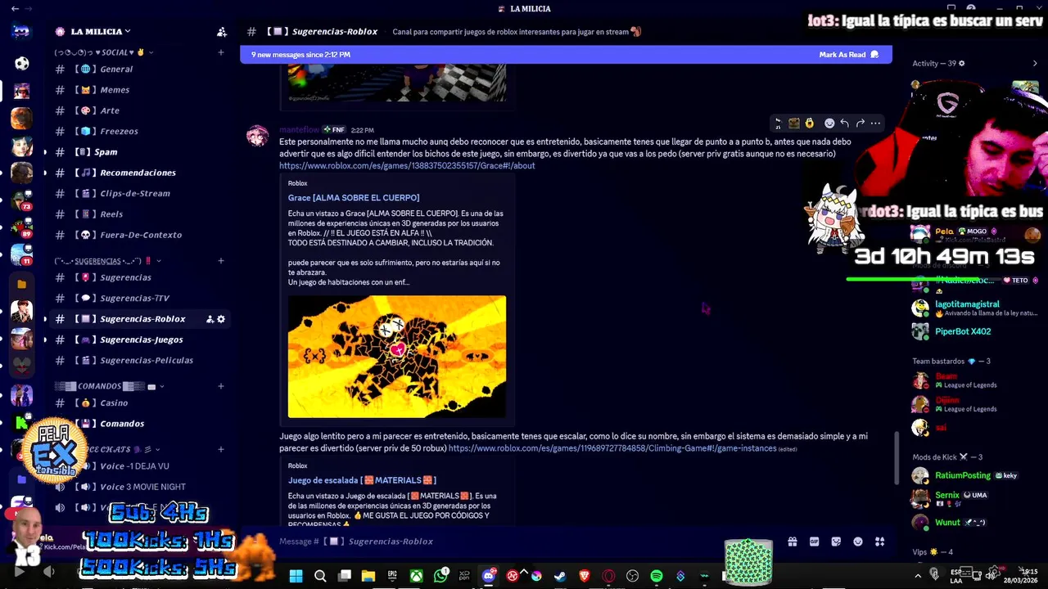Open WhatsApp from taskbar
Image resolution: width=1048 pixels, height=589 pixels.
click(x=440, y=576)
